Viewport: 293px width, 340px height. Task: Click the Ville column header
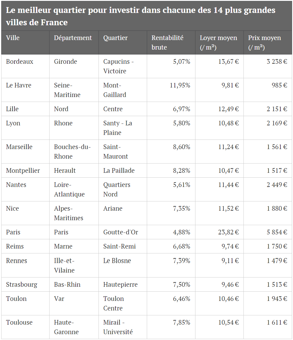[13, 38]
